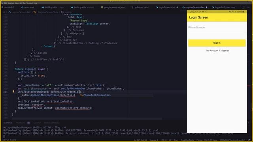Select the Untitled-1 tab
Viewport: 253px width, 142px height.
coord(8,7)
